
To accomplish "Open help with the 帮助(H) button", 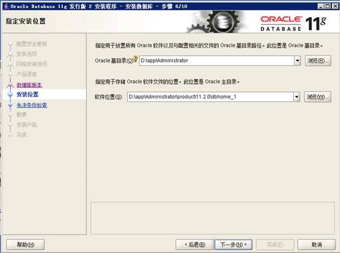I will click(26, 245).
